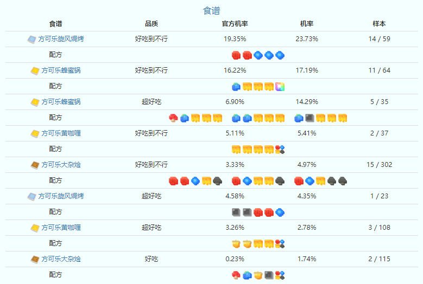
Task: Select the 5.41% rate value
Action: (x=307, y=133)
